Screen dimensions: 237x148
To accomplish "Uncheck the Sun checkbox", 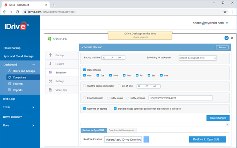I will [x=161, y=75].
